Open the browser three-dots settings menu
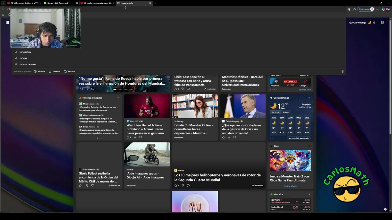Viewport: 392px width, 220px height. [377, 9]
